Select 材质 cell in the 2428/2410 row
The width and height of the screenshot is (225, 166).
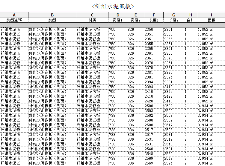tap(92, 101)
